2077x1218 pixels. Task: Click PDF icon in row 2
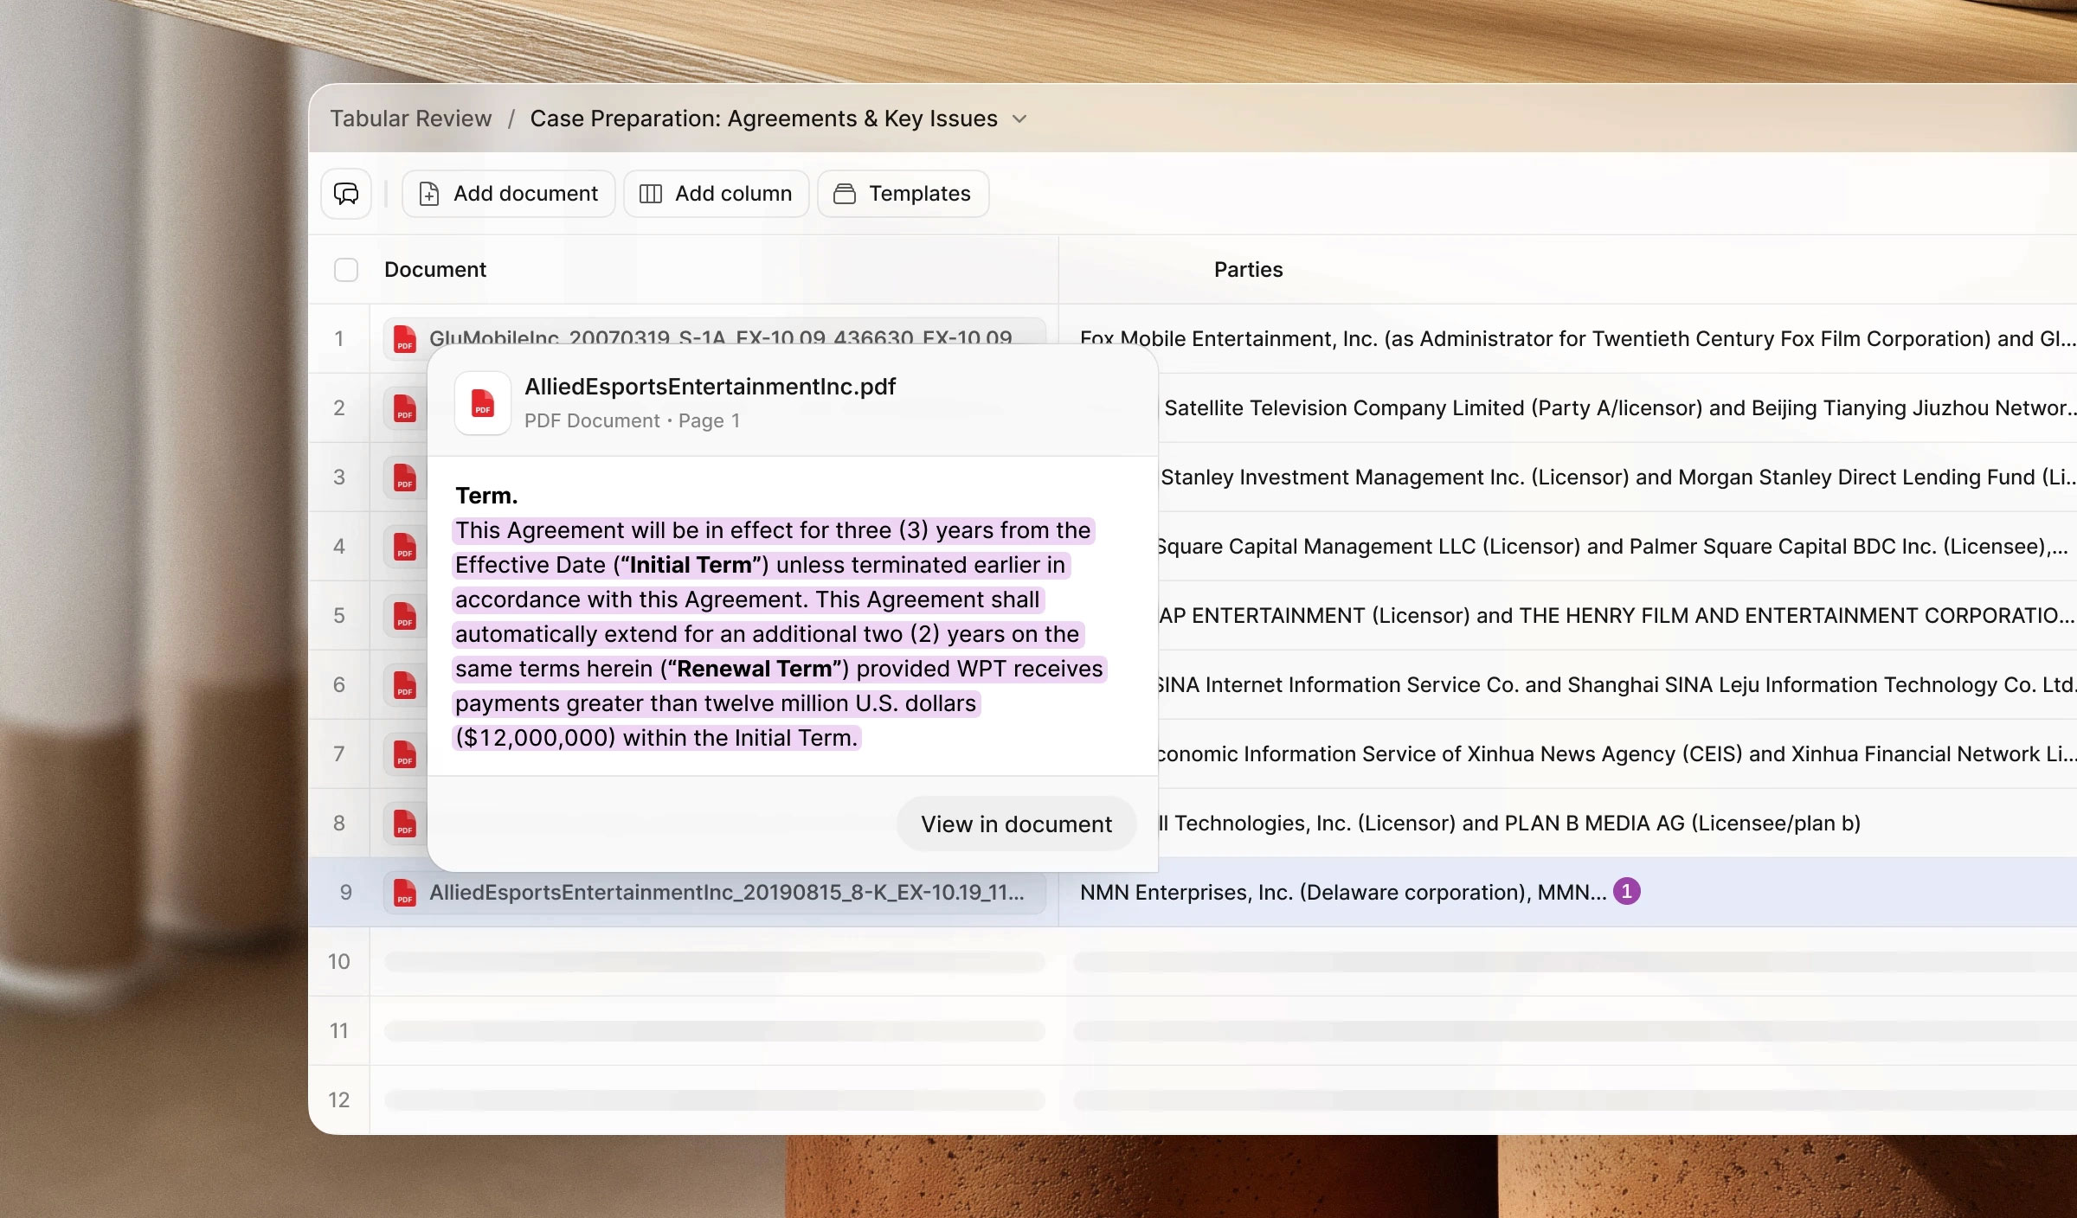(x=405, y=408)
